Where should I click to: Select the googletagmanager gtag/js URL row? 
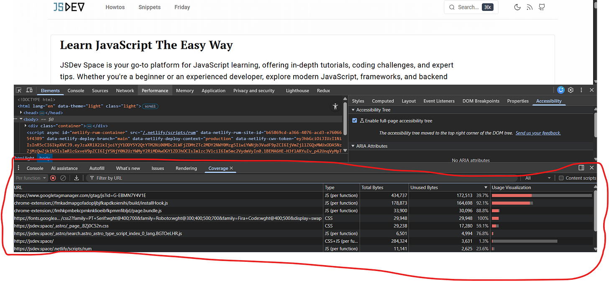coord(303,195)
